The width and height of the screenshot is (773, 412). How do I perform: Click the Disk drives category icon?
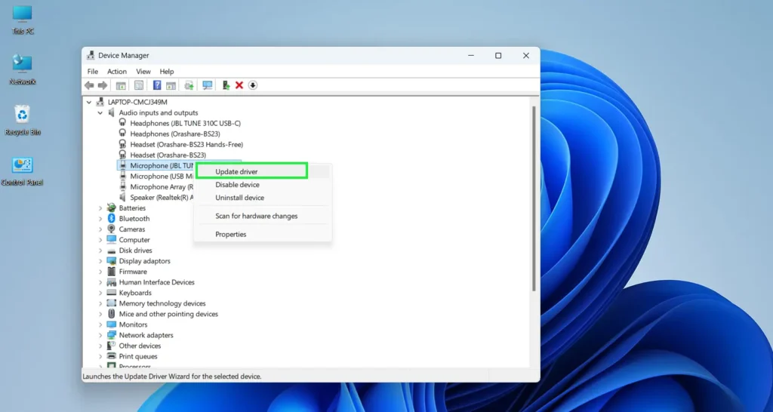click(x=112, y=251)
